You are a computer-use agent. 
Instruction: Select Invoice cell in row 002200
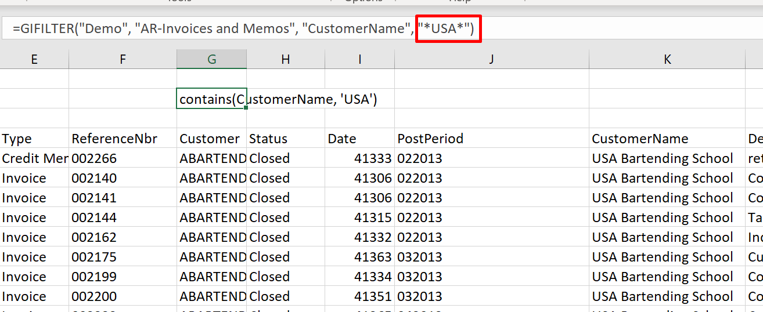34,296
